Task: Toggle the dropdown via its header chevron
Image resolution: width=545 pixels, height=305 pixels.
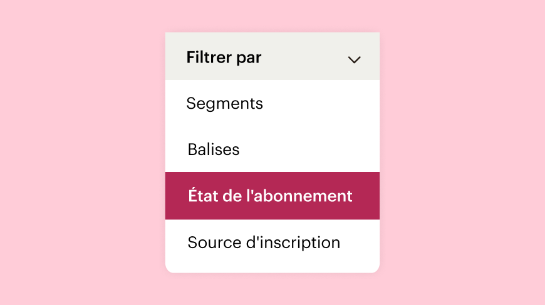Action: tap(354, 59)
